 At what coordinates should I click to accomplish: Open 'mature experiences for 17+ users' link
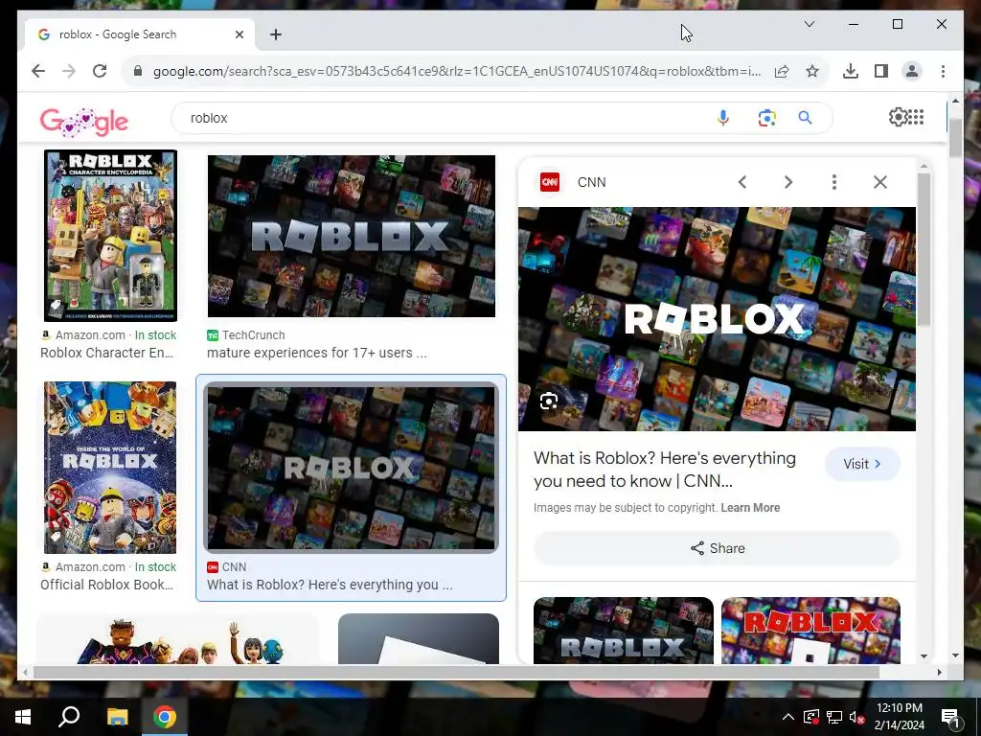tap(316, 353)
